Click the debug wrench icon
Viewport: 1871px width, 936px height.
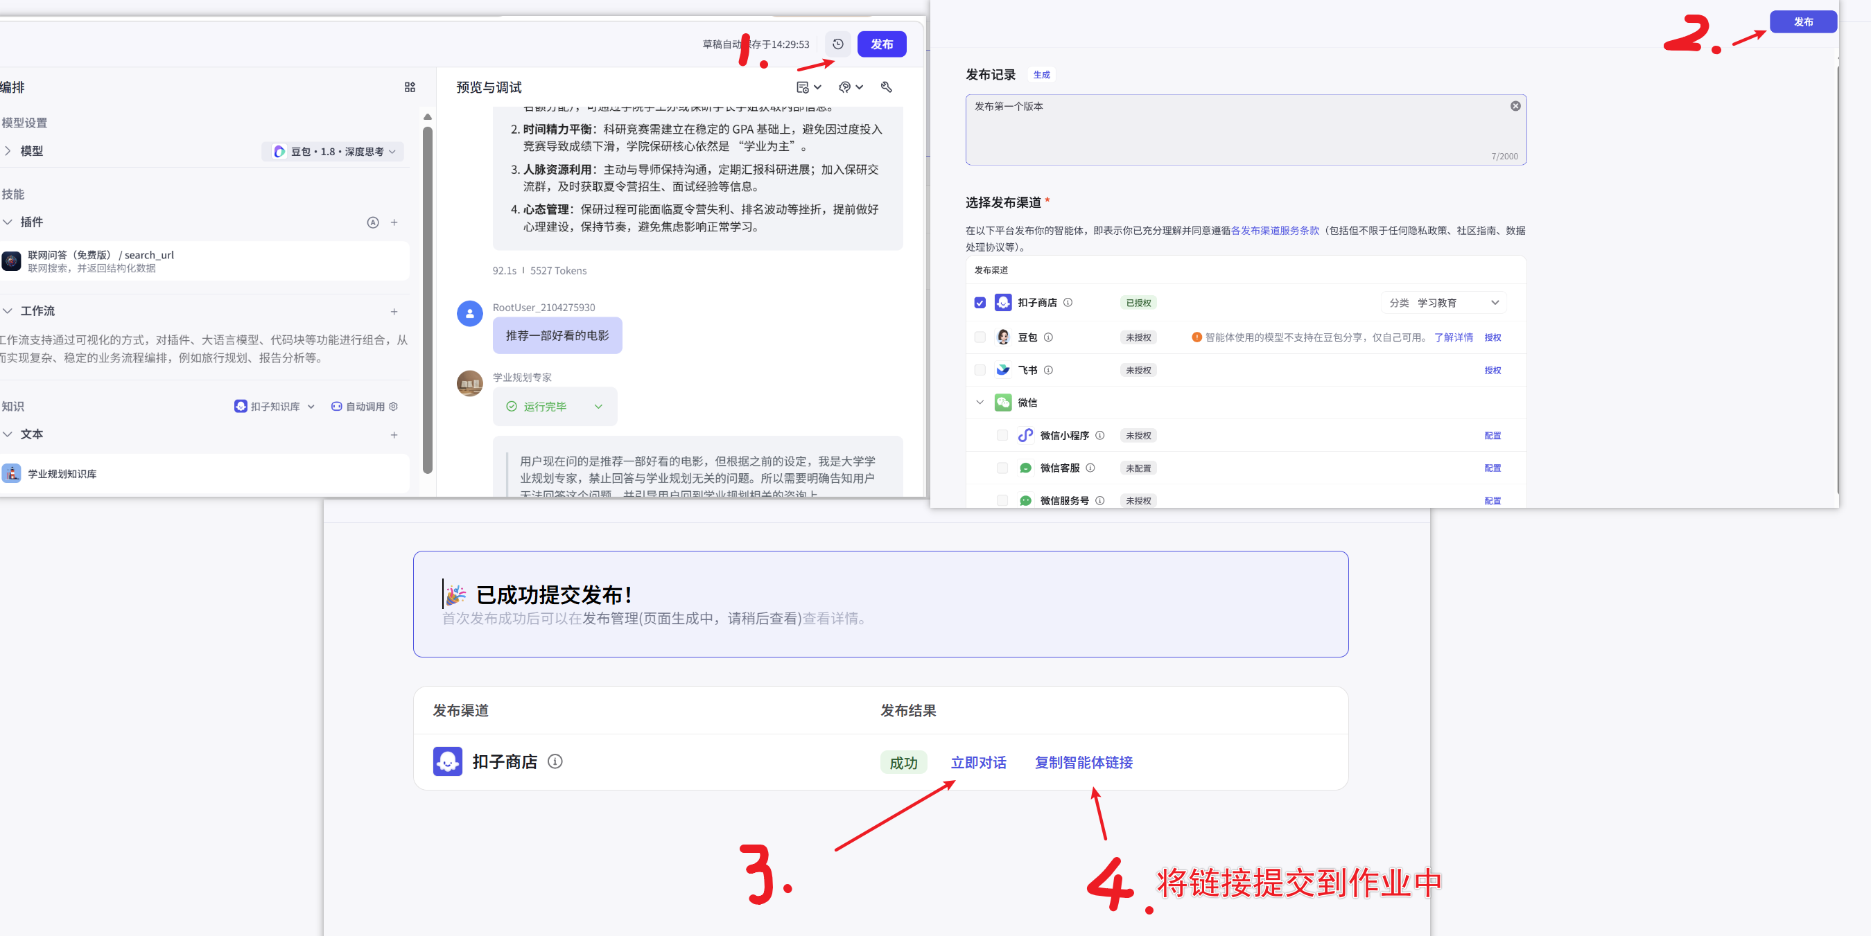pos(886,87)
